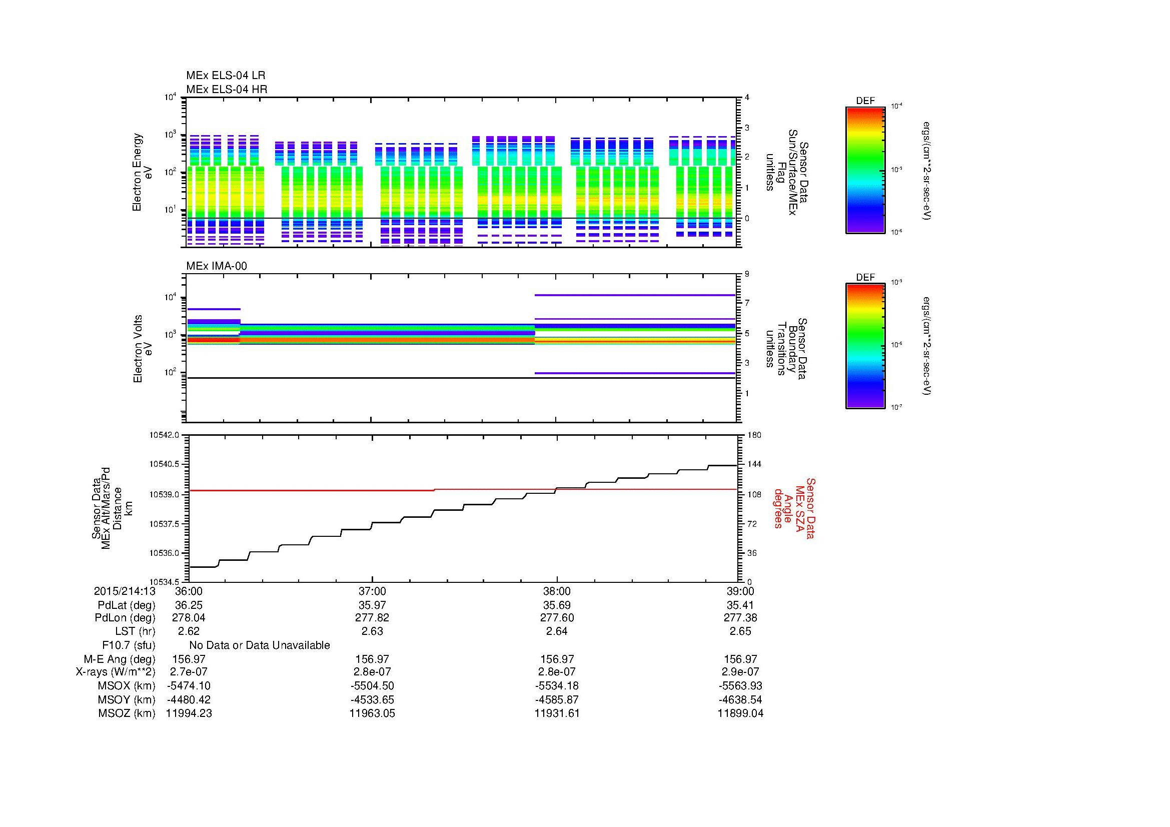Click the '2015/214:13' date label
1170x827 pixels.
(125, 591)
